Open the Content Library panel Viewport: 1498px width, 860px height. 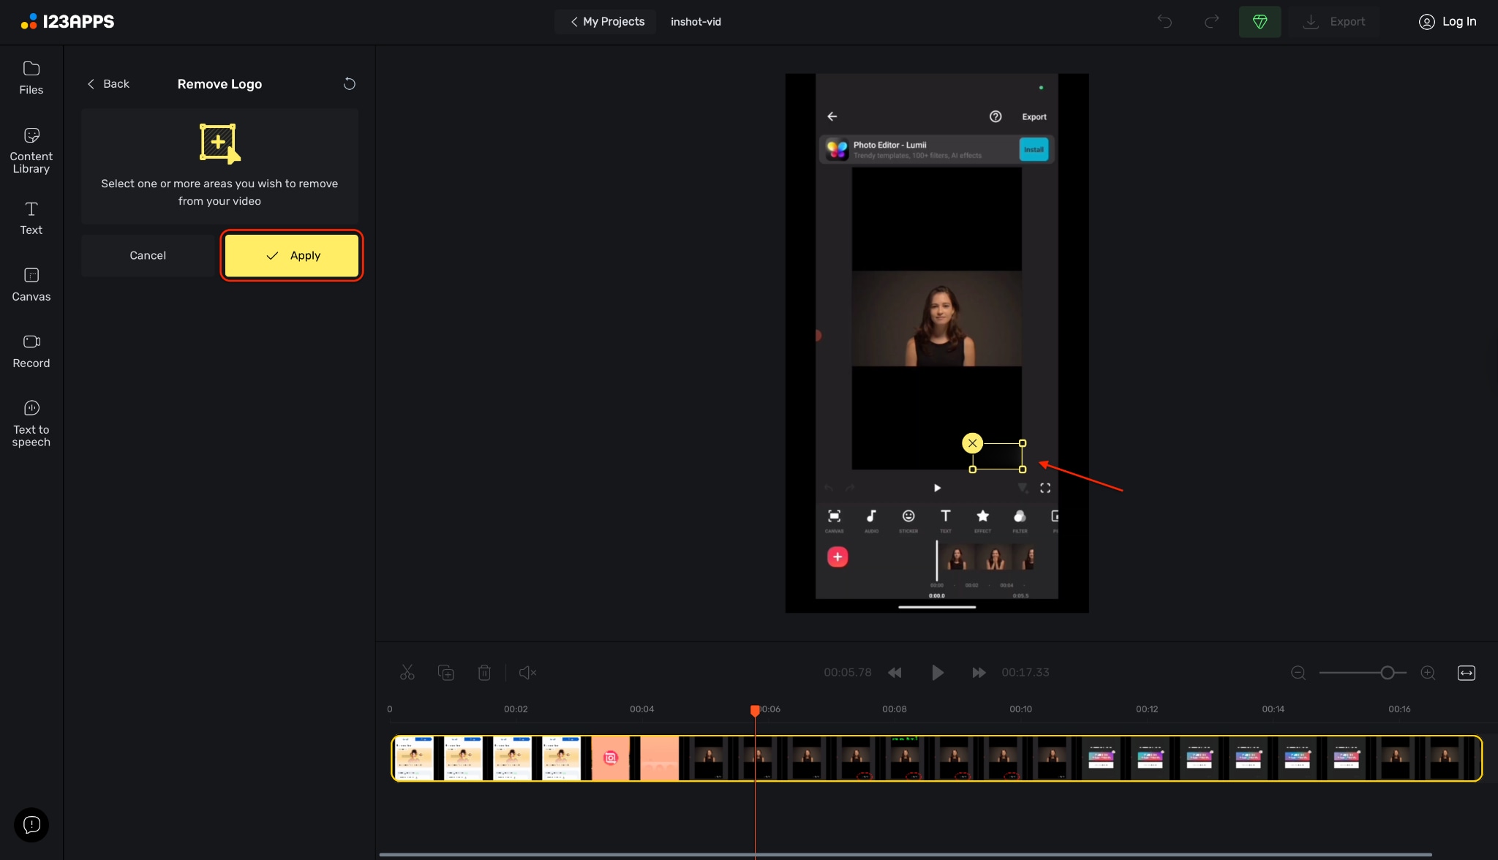pyautogui.click(x=31, y=148)
